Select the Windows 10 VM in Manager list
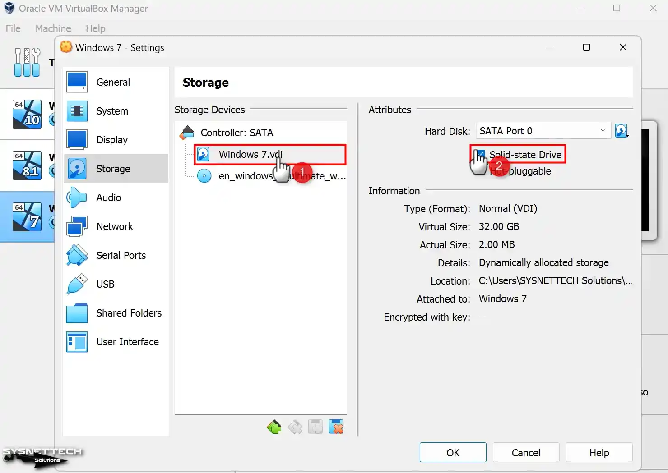 [27, 114]
